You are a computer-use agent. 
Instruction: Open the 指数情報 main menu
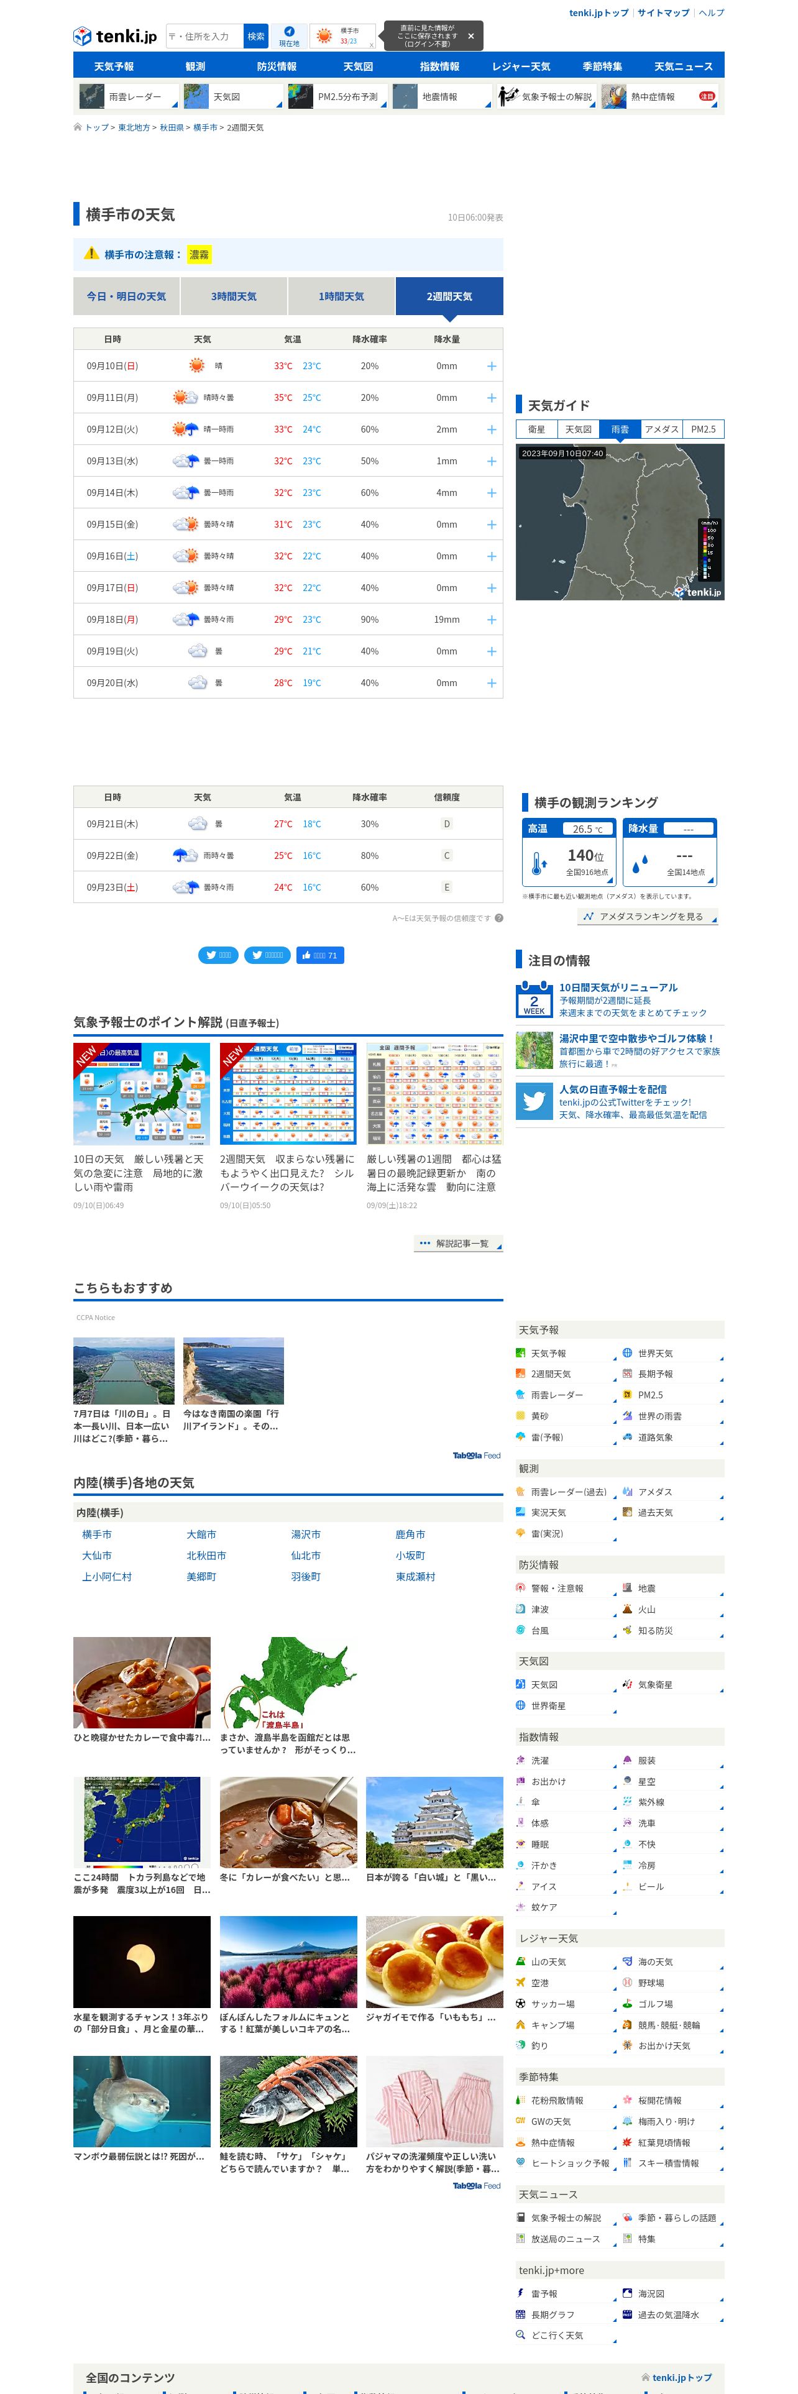point(439,67)
